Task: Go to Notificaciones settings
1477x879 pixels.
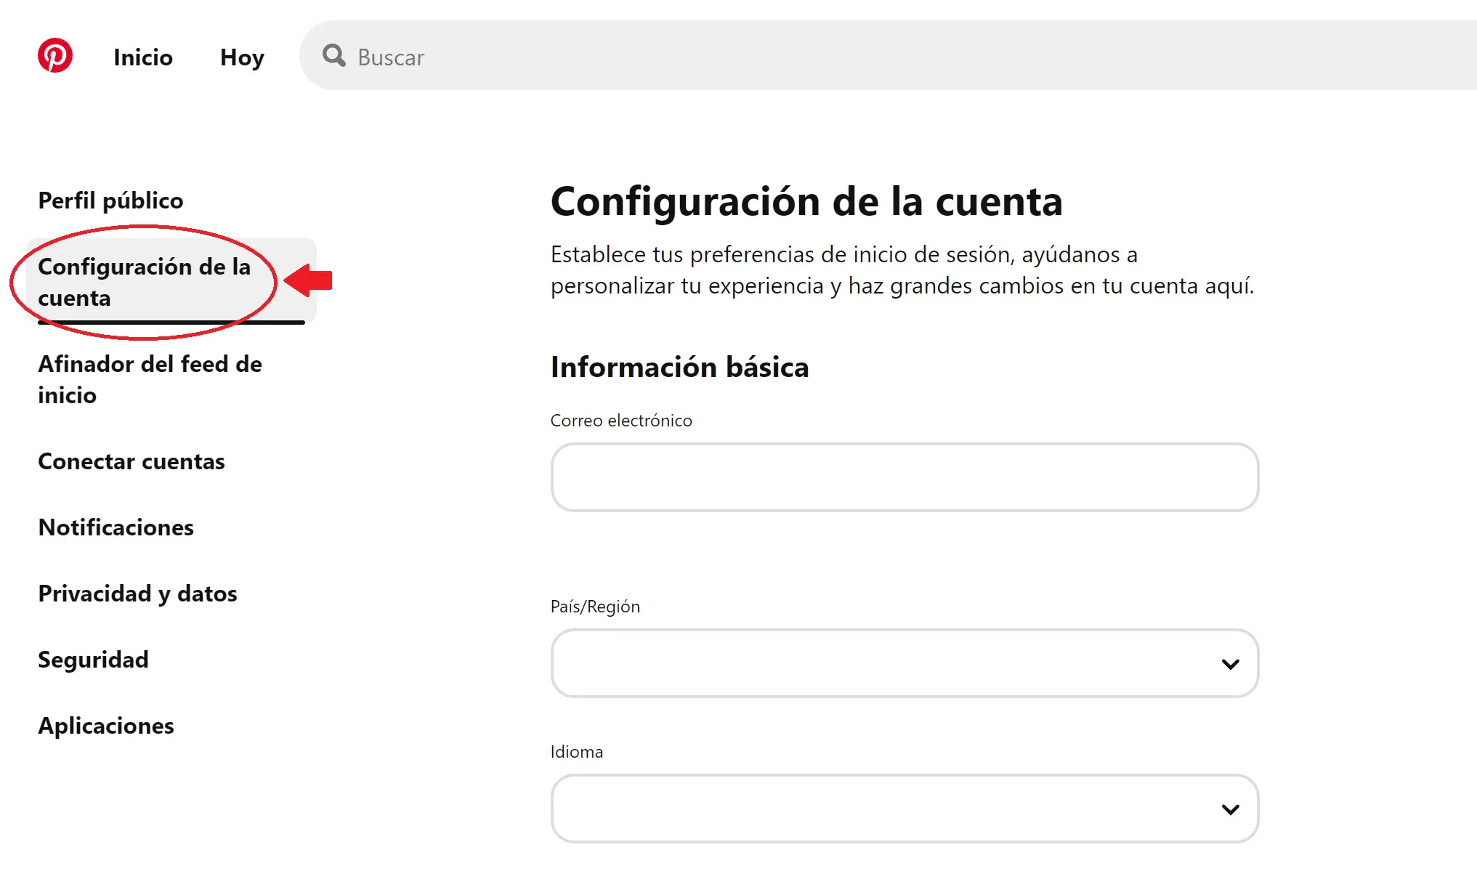Action: [116, 528]
